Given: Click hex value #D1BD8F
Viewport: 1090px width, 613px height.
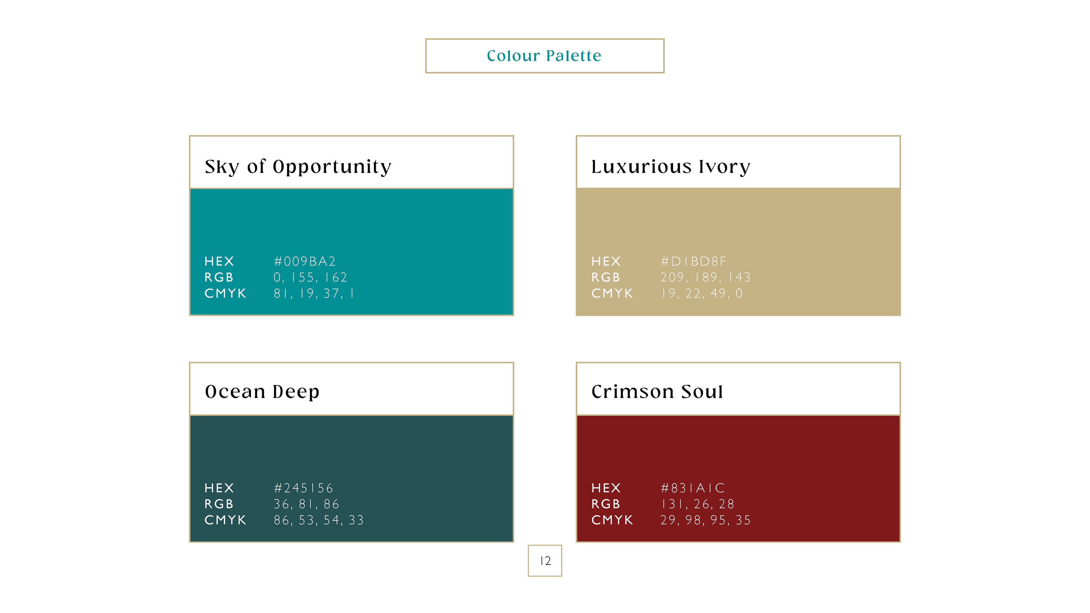Looking at the screenshot, I should (x=693, y=261).
